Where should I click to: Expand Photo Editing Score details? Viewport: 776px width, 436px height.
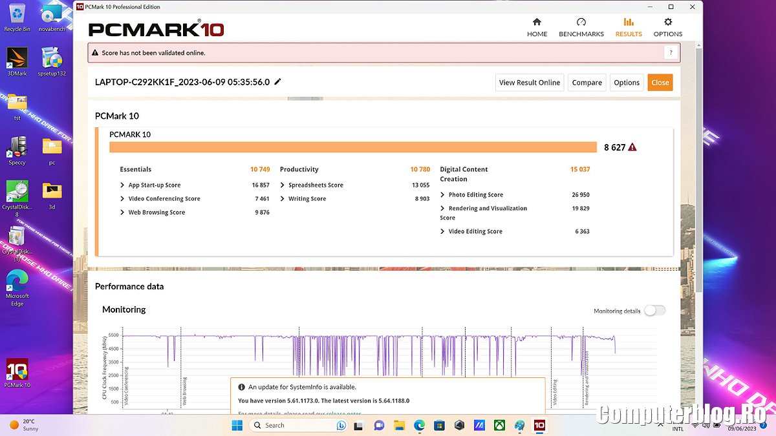(x=442, y=195)
